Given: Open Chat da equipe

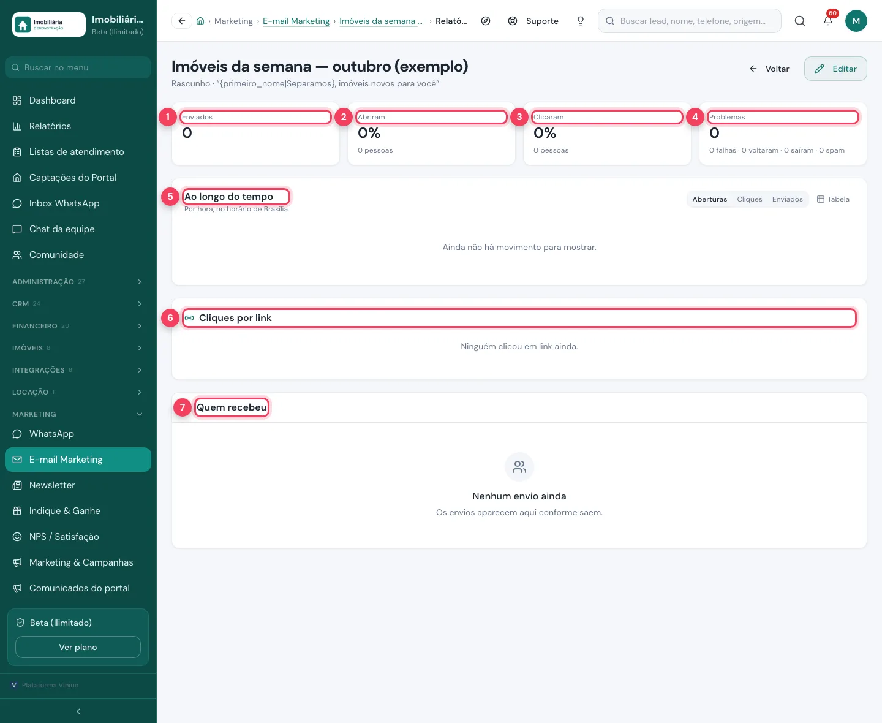Looking at the screenshot, I should pos(78,229).
